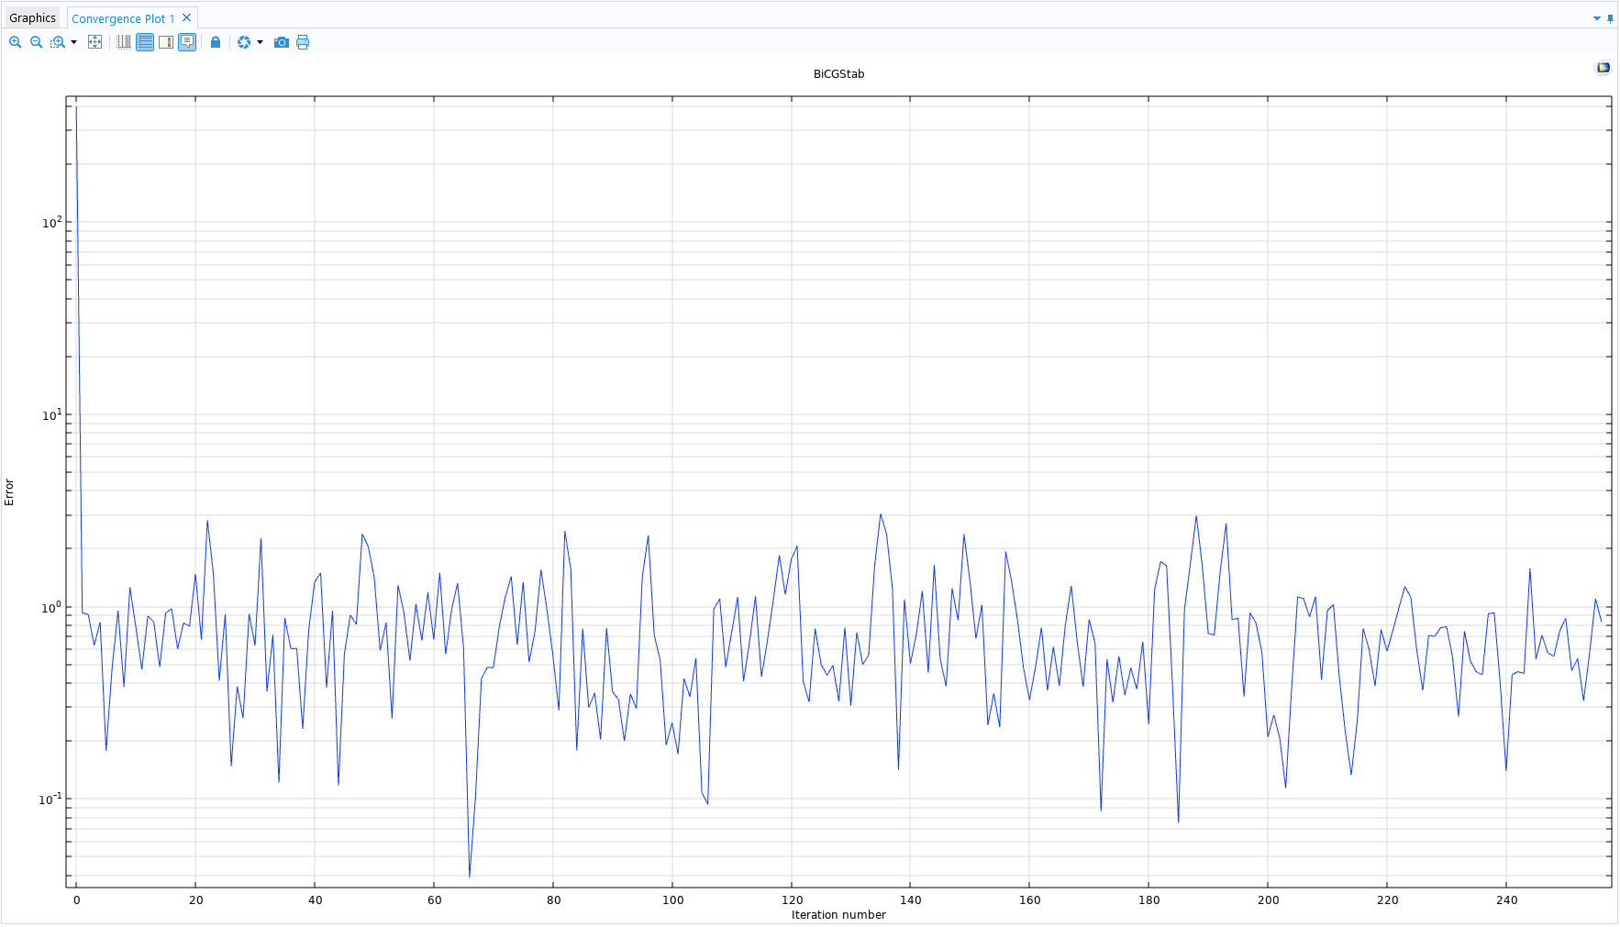The image size is (1620, 927).
Task: Switch to the Graphics tab
Action: point(32,18)
